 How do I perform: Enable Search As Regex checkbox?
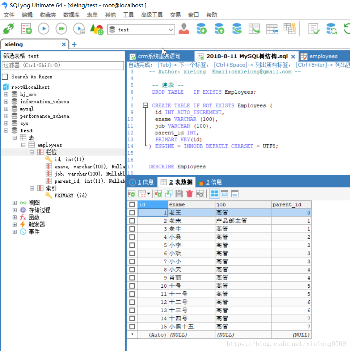coord(5,77)
